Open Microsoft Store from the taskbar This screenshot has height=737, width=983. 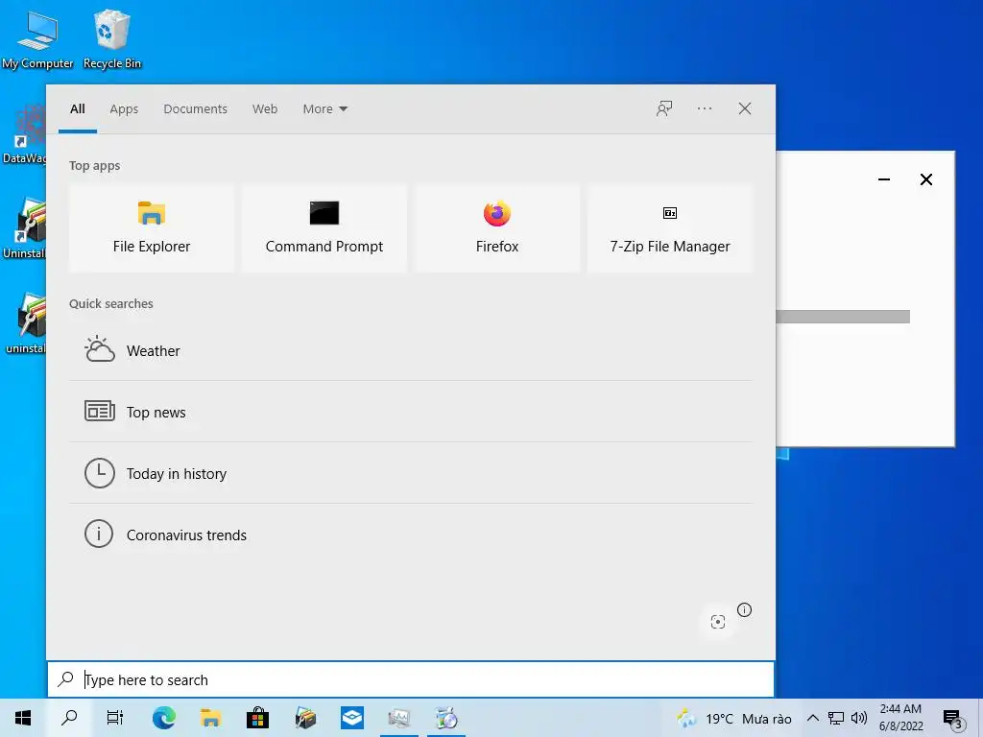click(257, 718)
